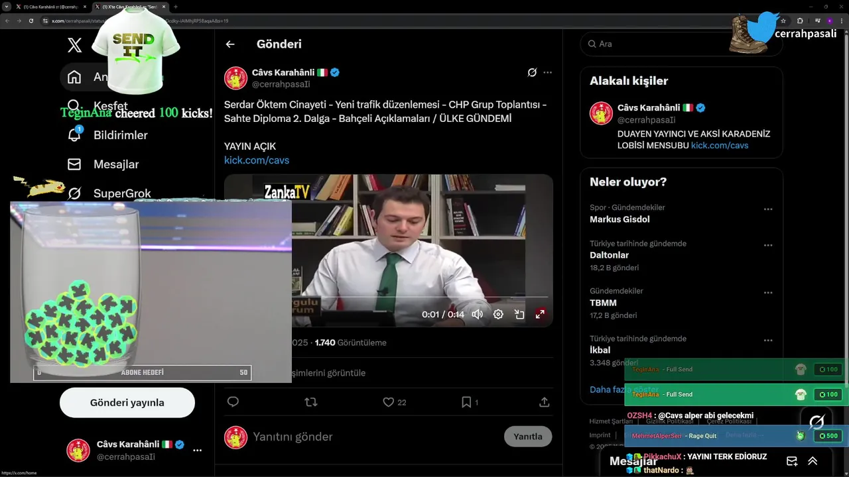The image size is (849, 477).
Task: Open the Hizmet Şartları footer link
Action: click(611, 421)
